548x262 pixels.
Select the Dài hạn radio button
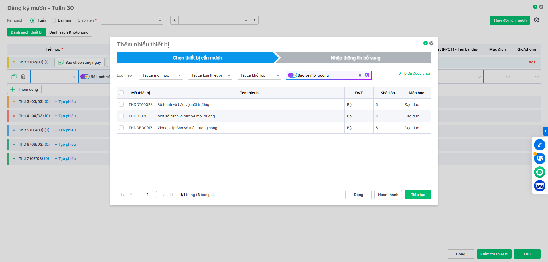tap(53, 20)
